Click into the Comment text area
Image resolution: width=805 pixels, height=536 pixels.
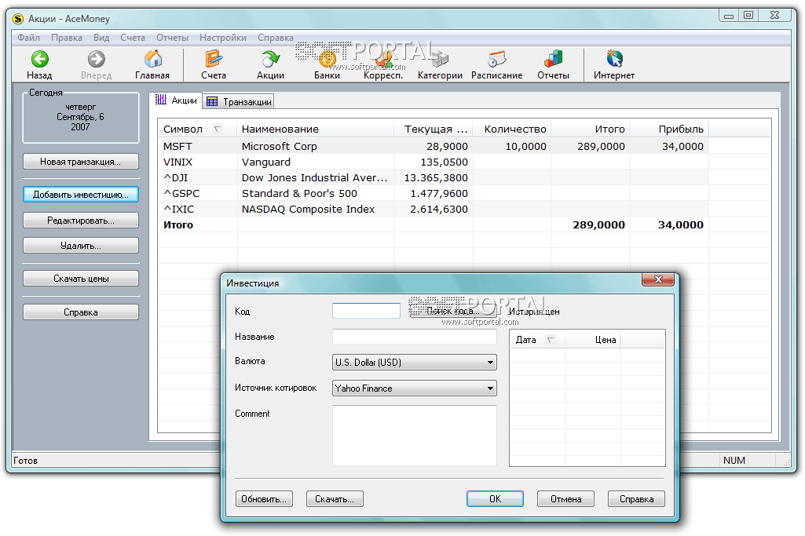pyautogui.click(x=415, y=436)
